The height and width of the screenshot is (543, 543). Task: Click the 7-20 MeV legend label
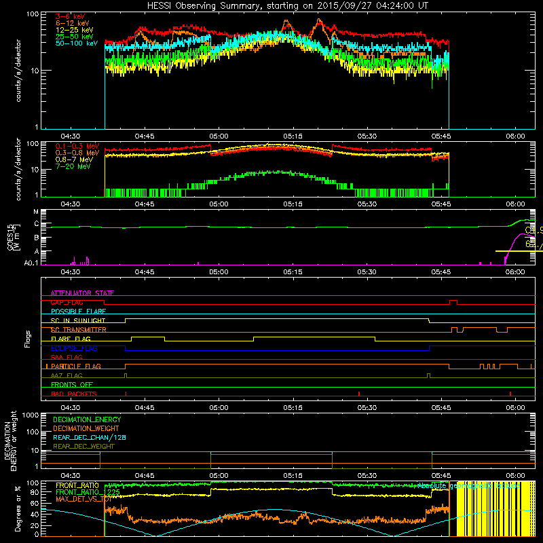(x=73, y=166)
